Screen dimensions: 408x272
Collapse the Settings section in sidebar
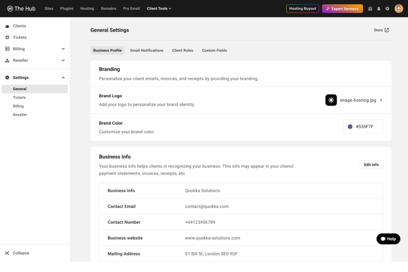63,77
